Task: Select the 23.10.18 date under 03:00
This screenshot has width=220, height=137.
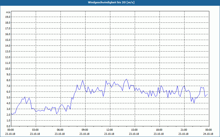Action: 35,134
